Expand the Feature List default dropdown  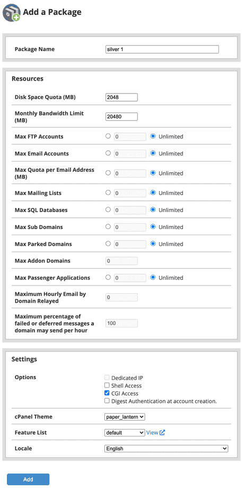125,433
